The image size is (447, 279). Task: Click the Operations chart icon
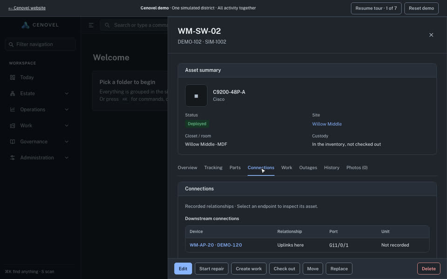tap(13, 109)
